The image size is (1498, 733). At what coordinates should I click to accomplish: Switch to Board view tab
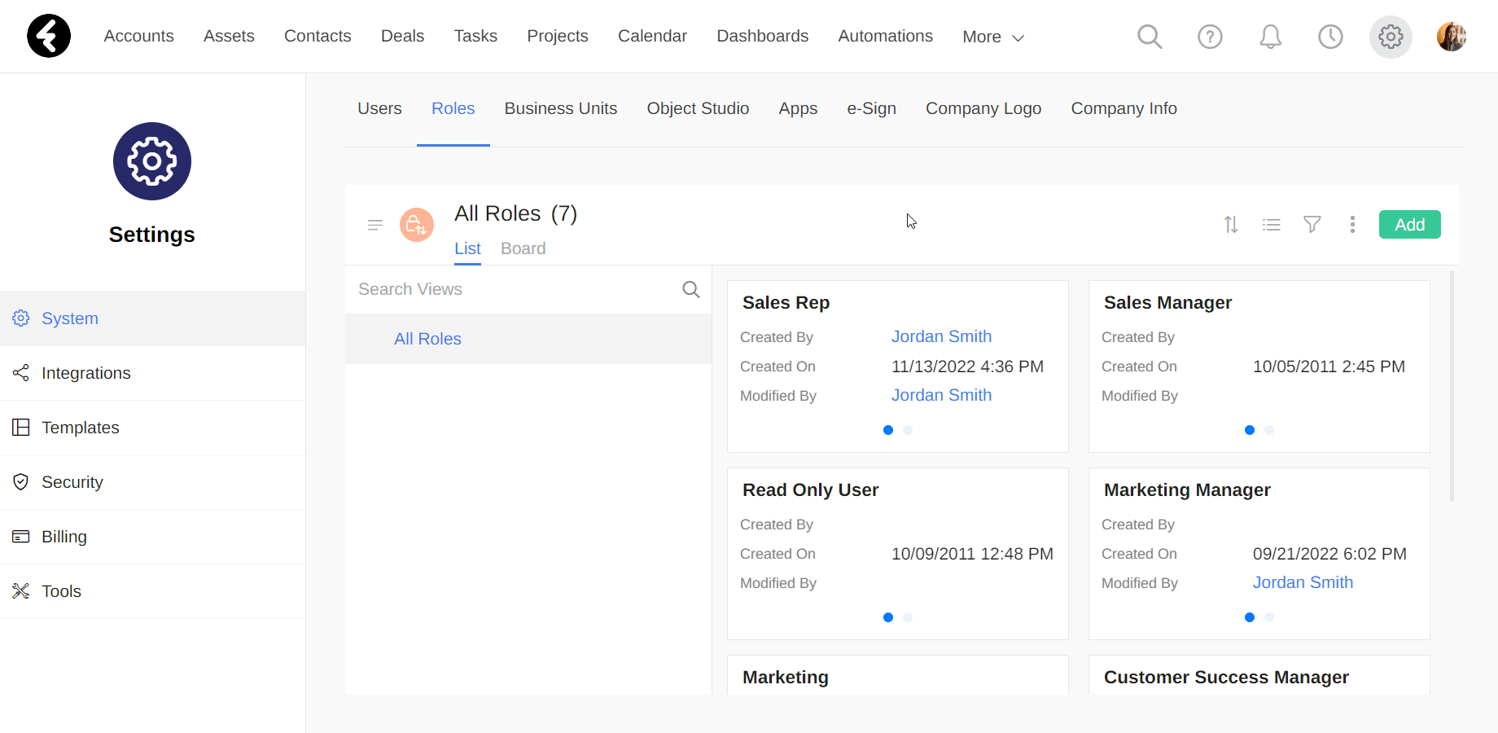(523, 248)
